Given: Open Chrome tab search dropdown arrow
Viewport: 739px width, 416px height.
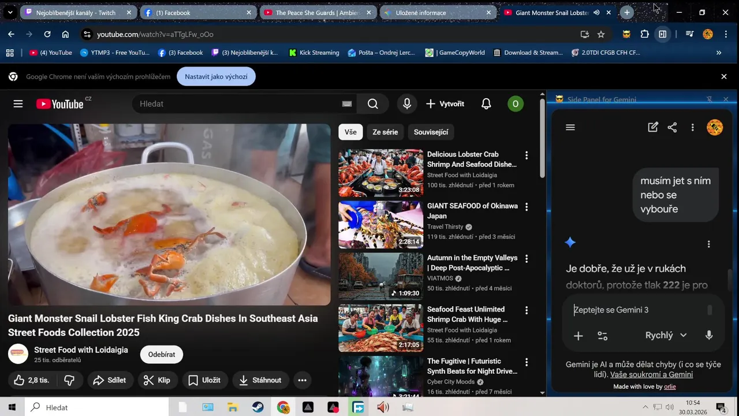Looking at the screenshot, I should pyautogui.click(x=10, y=12).
